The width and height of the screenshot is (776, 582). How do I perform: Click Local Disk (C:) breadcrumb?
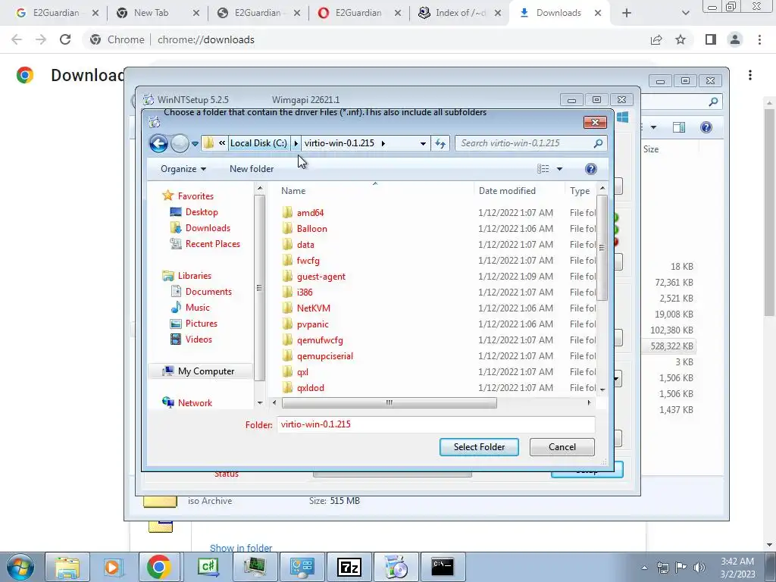[x=258, y=143]
